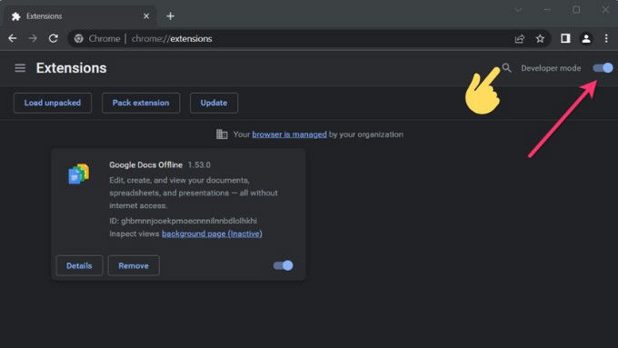Bookmark this page with star icon
This screenshot has height=348, width=618.
(540, 39)
